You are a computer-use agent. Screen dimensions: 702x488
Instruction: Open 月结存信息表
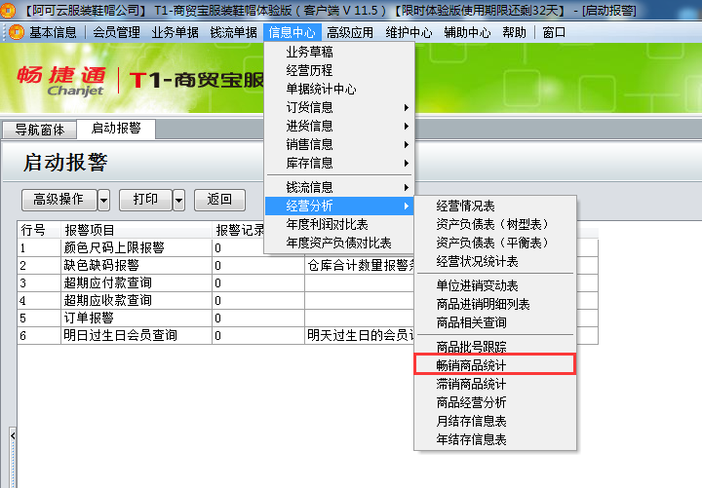coord(494,421)
